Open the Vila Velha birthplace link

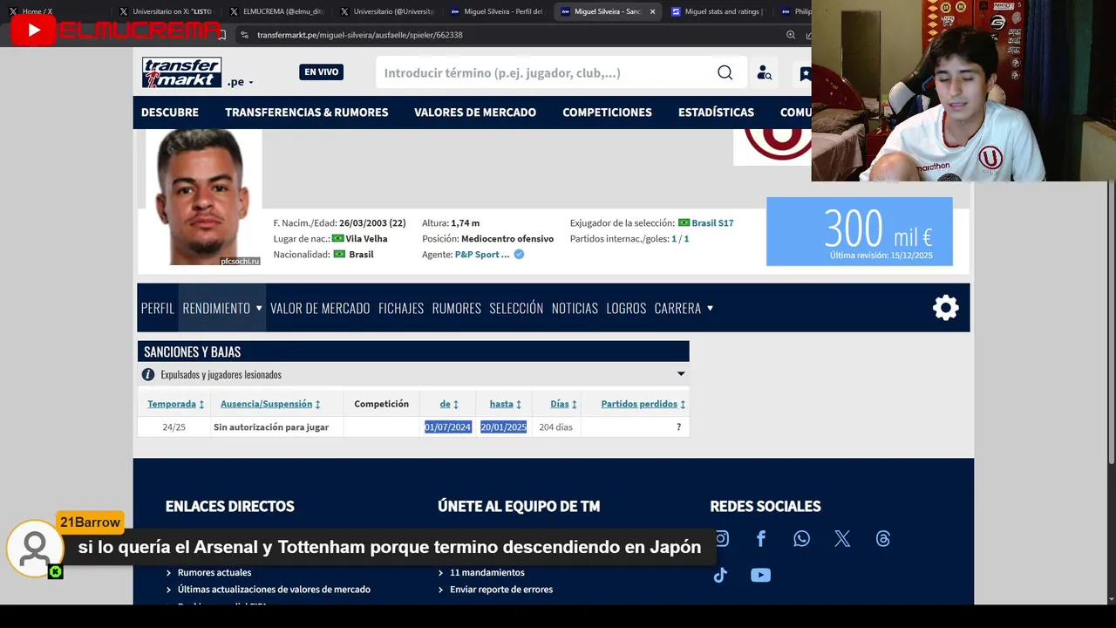pos(366,239)
